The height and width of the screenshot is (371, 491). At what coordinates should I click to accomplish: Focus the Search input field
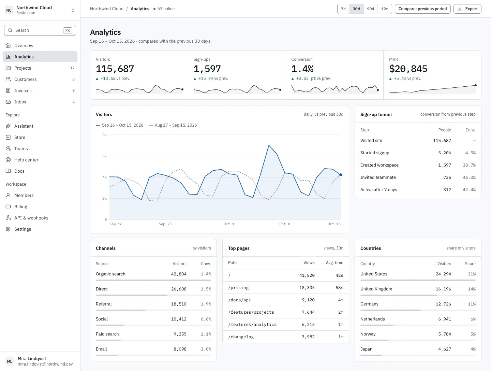40,30
